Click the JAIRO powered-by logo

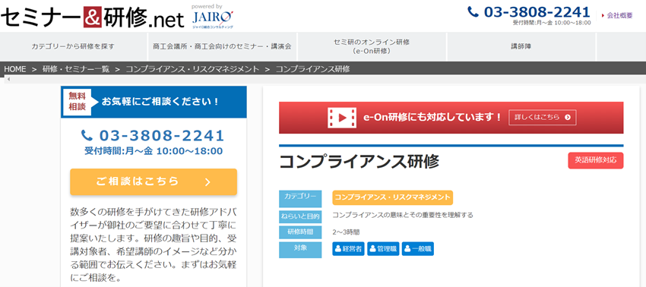213,17
